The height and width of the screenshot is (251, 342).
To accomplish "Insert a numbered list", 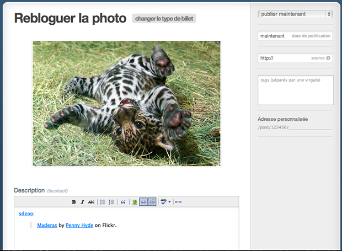I will click(x=111, y=202).
